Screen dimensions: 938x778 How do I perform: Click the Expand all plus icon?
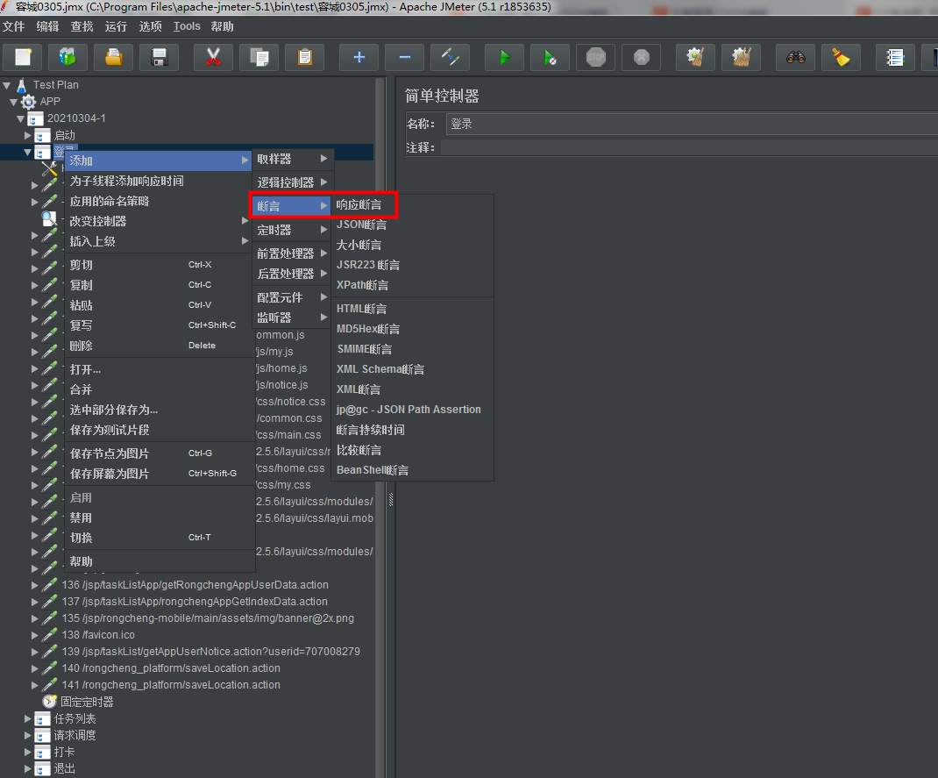point(359,58)
